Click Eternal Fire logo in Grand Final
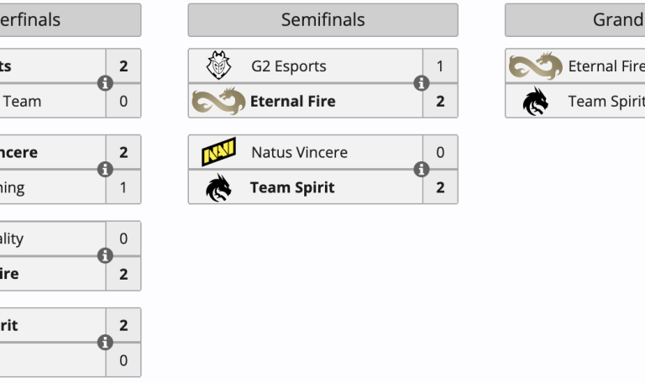The image size is (645, 383). coord(535,66)
